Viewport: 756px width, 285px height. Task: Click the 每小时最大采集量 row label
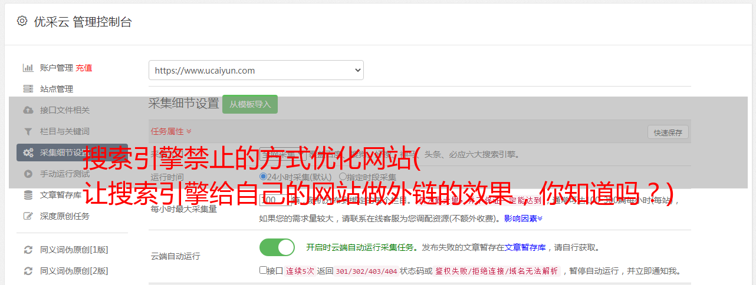(x=184, y=208)
